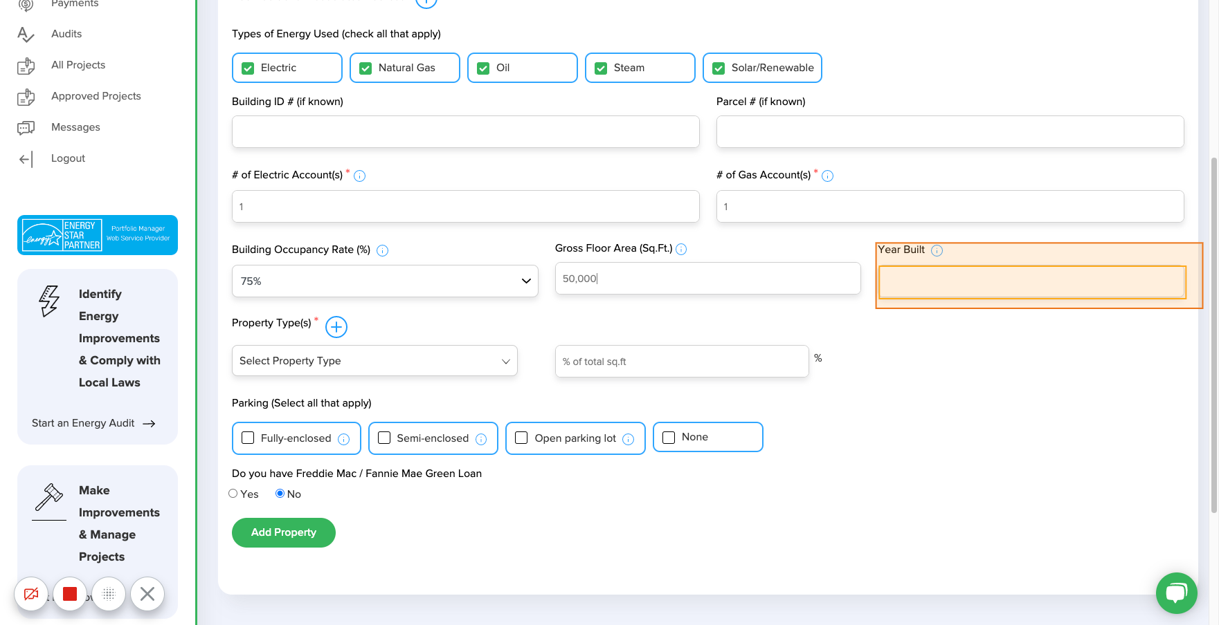
Task: Click the page vertical scrollbar
Action: (1213, 335)
